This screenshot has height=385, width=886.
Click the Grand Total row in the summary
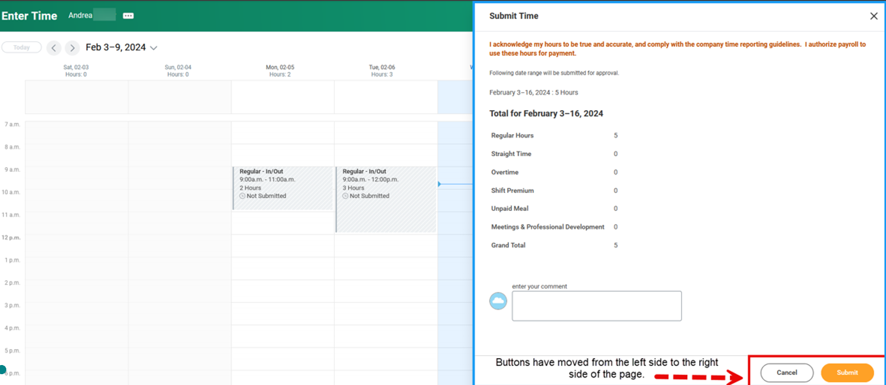[x=508, y=245]
